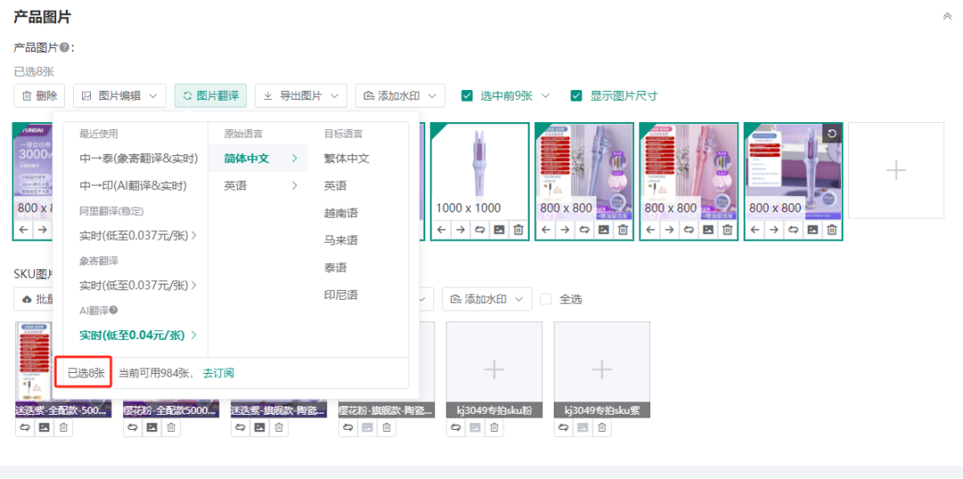The height and width of the screenshot is (479, 963).
Task: Move the 1000 x 1000 image left
Action: (x=441, y=229)
